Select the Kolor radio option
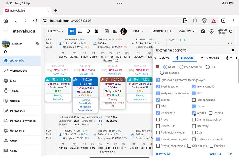Viewport: 239px width, 159px height. coord(165,67)
